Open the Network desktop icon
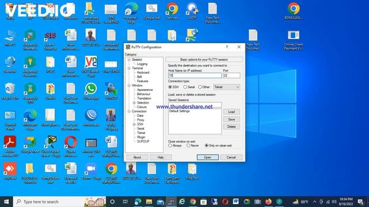The height and width of the screenshot is (207, 369). [x=10, y=64]
